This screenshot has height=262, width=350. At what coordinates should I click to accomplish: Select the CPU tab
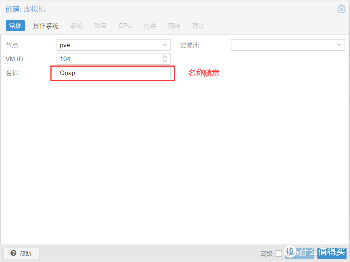125,26
